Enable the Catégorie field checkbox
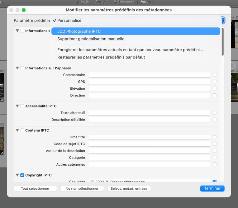Screen dimensions: 238x208 coord(214,158)
